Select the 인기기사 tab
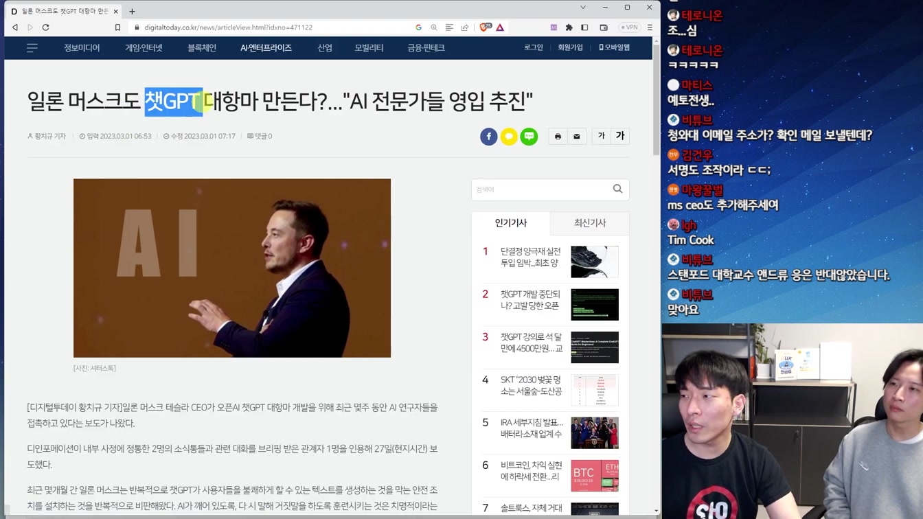 (511, 223)
